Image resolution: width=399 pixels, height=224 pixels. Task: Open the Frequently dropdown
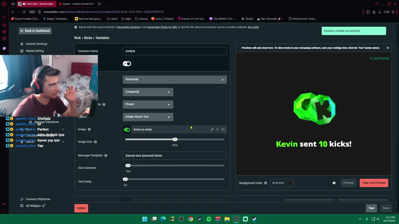click(148, 92)
